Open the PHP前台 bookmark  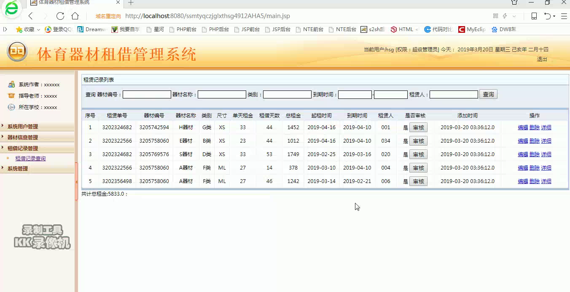[182, 29]
